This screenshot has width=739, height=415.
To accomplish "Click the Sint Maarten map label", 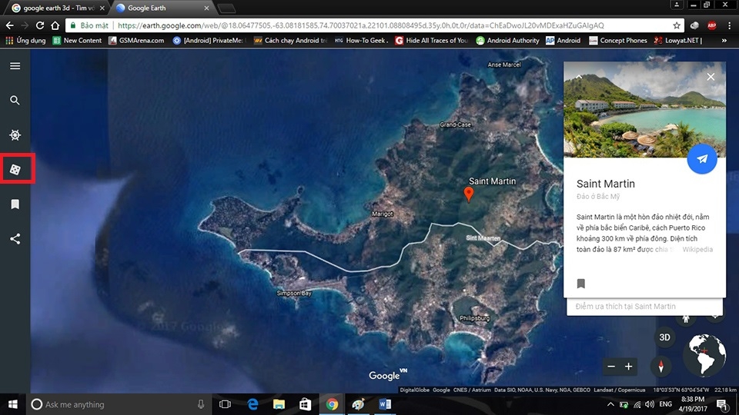I will pos(483,238).
